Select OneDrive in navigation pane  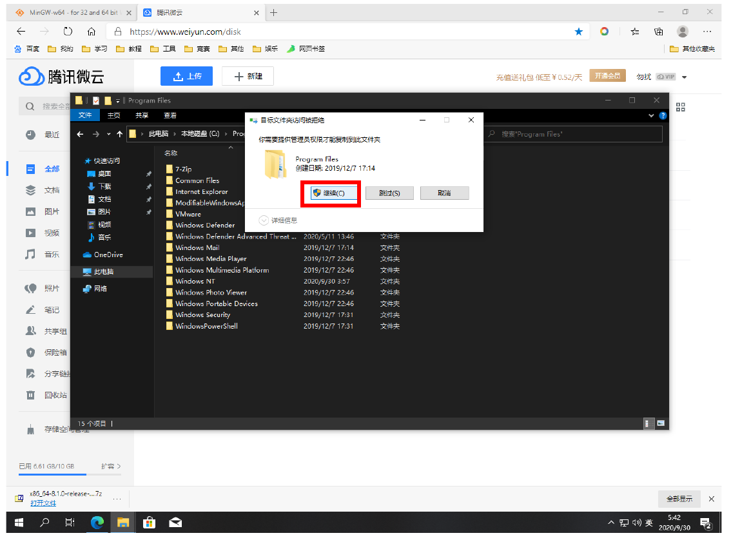(x=108, y=255)
